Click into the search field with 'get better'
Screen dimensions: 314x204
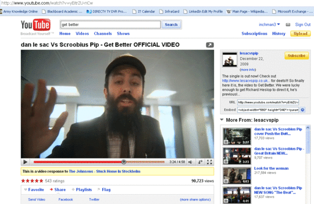pyautogui.click(x=110, y=25)
